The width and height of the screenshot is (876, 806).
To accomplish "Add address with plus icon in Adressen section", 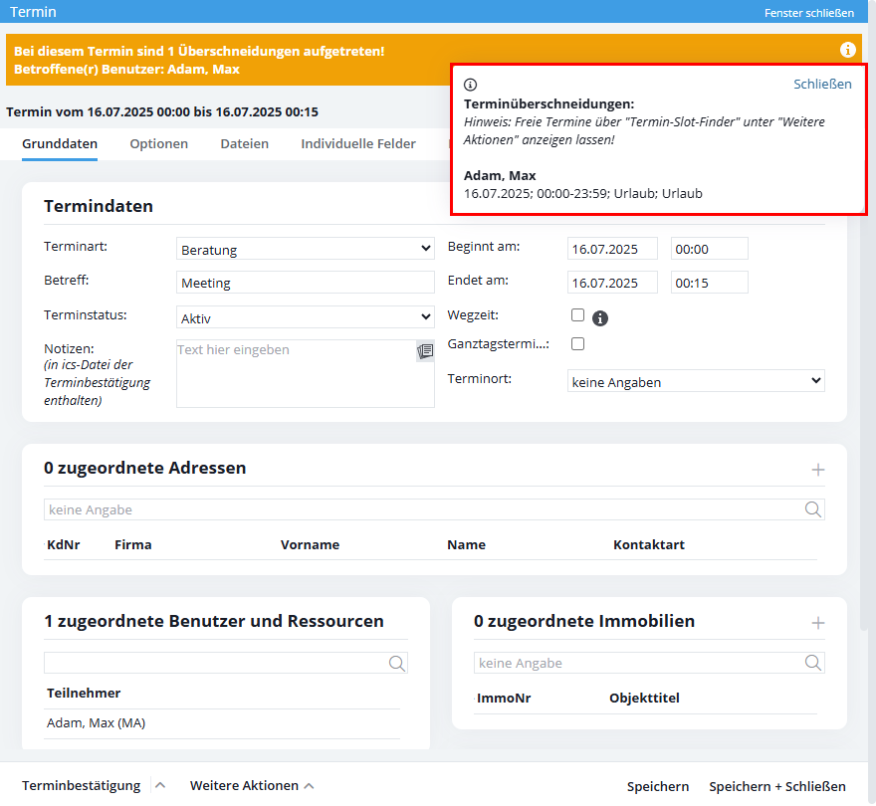I will [818, 470].
